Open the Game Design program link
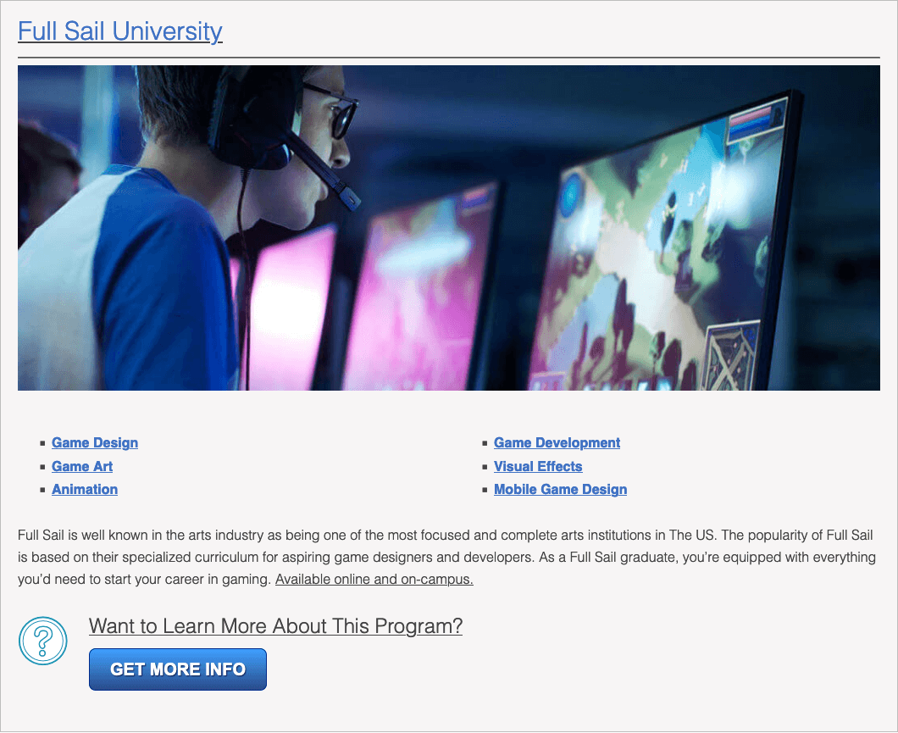Viewport: 898px width, 733px height. pyautogui.click(x=95, y=442)
